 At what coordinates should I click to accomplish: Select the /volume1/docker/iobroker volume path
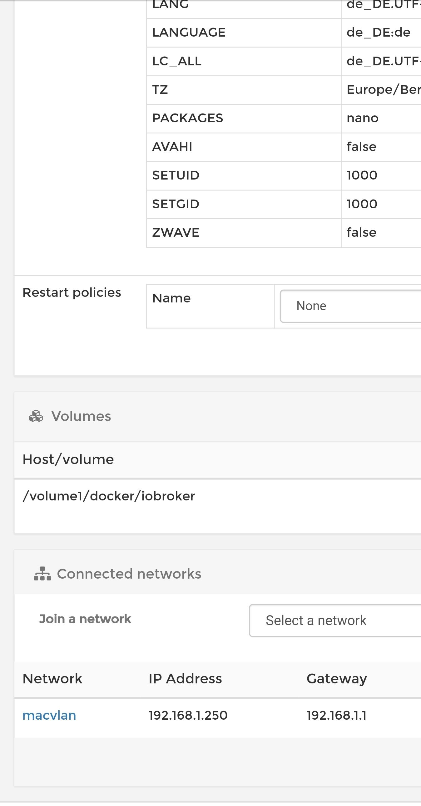click(109, 496)
